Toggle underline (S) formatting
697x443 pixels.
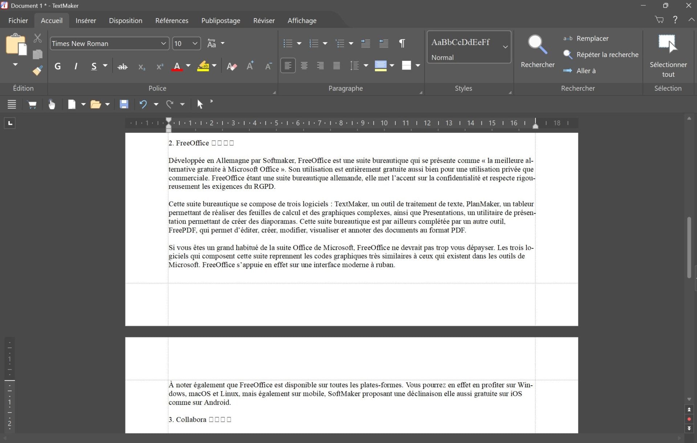[x=94, y=66]
